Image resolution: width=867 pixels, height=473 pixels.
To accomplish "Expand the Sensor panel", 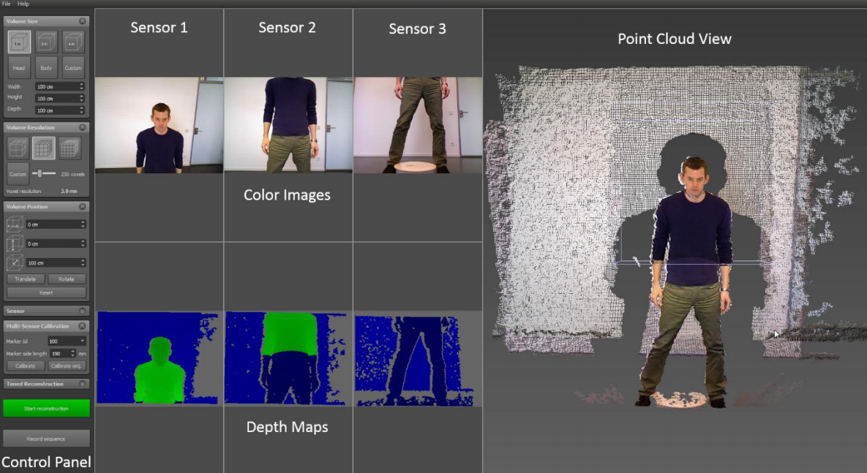I will pos(82,310).
